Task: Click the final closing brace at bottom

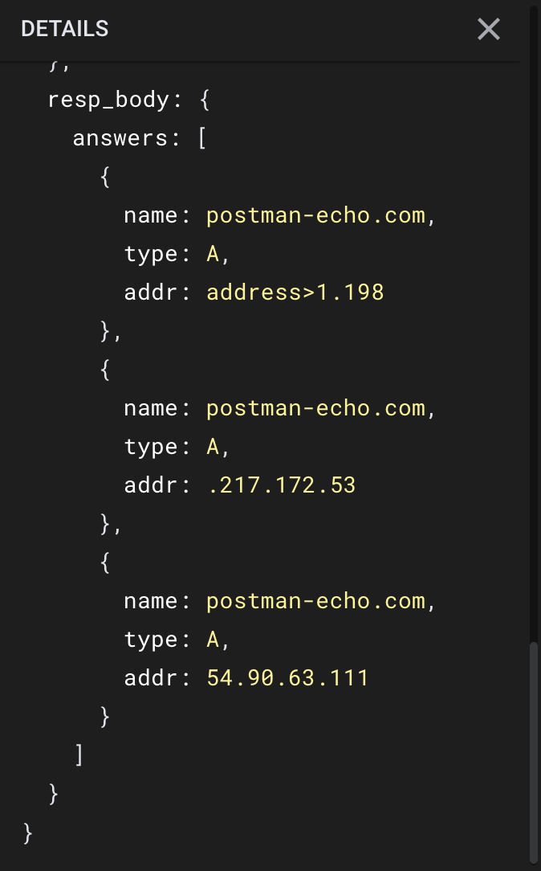Action: [x=25, y=833]
